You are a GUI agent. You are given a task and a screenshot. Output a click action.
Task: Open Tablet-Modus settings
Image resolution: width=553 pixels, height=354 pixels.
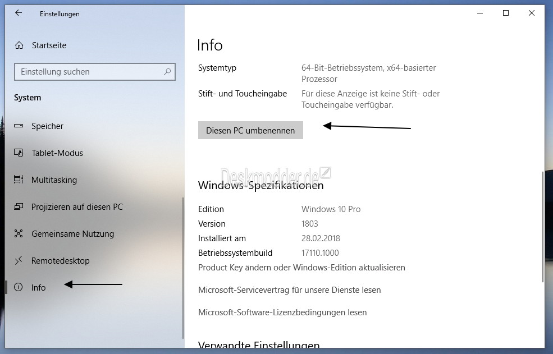point(57,153)
